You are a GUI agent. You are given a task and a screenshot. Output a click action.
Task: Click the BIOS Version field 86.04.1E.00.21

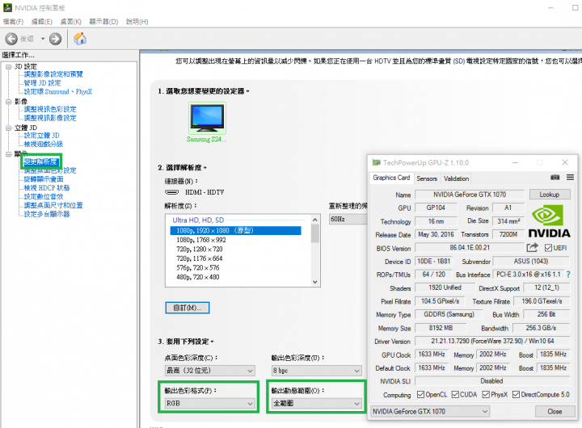coord(470,247)
